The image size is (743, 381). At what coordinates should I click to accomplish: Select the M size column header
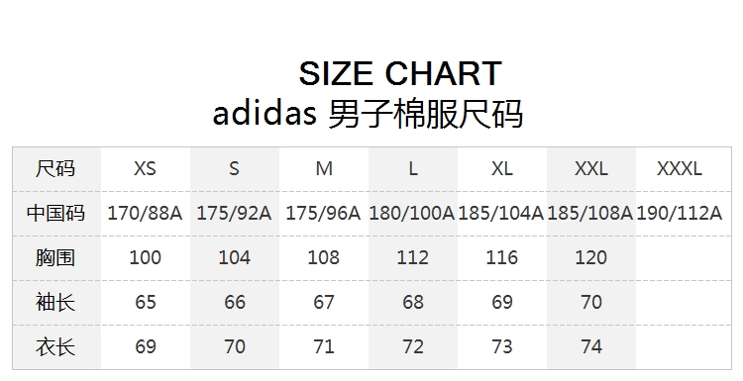(x=324, y=168)
